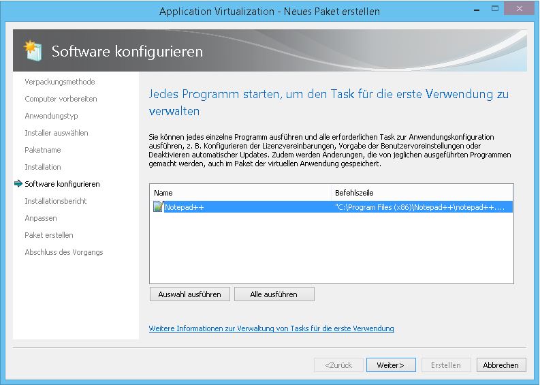Run the selection with Auswahl ausführen
The height and width of the screenshot is (385, 540).
[190, 294]
